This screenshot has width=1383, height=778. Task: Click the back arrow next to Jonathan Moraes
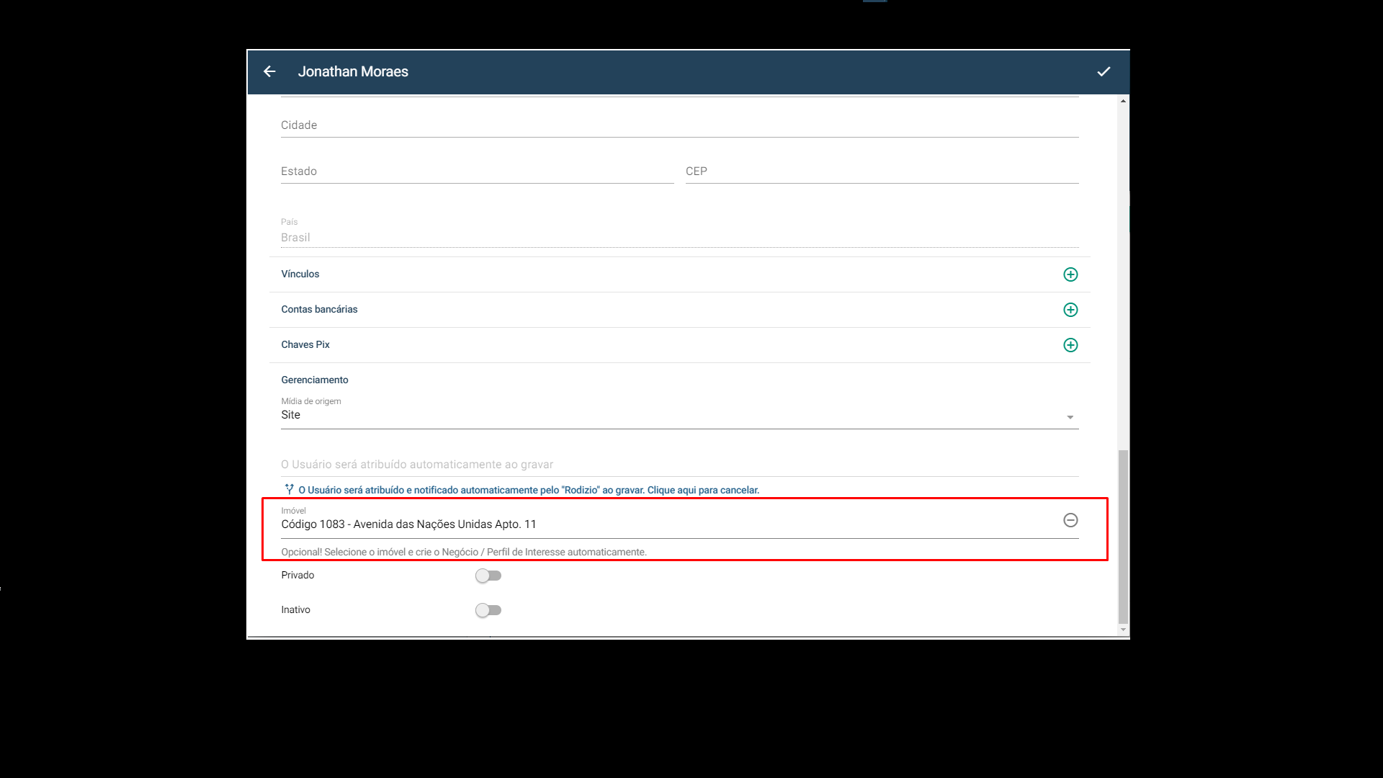(269, 71)
